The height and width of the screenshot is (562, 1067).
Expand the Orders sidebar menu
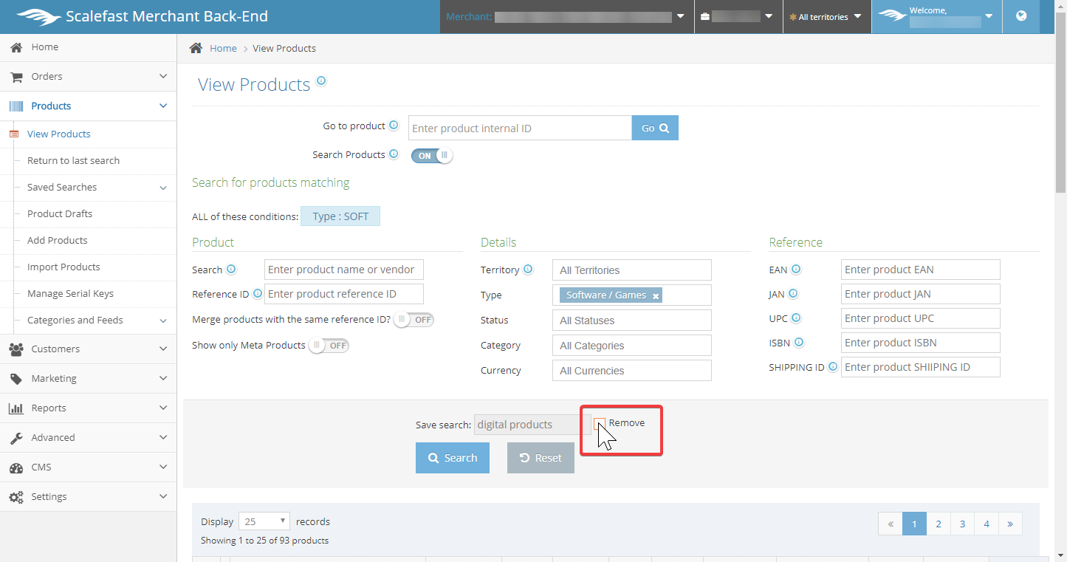[89, 77]
